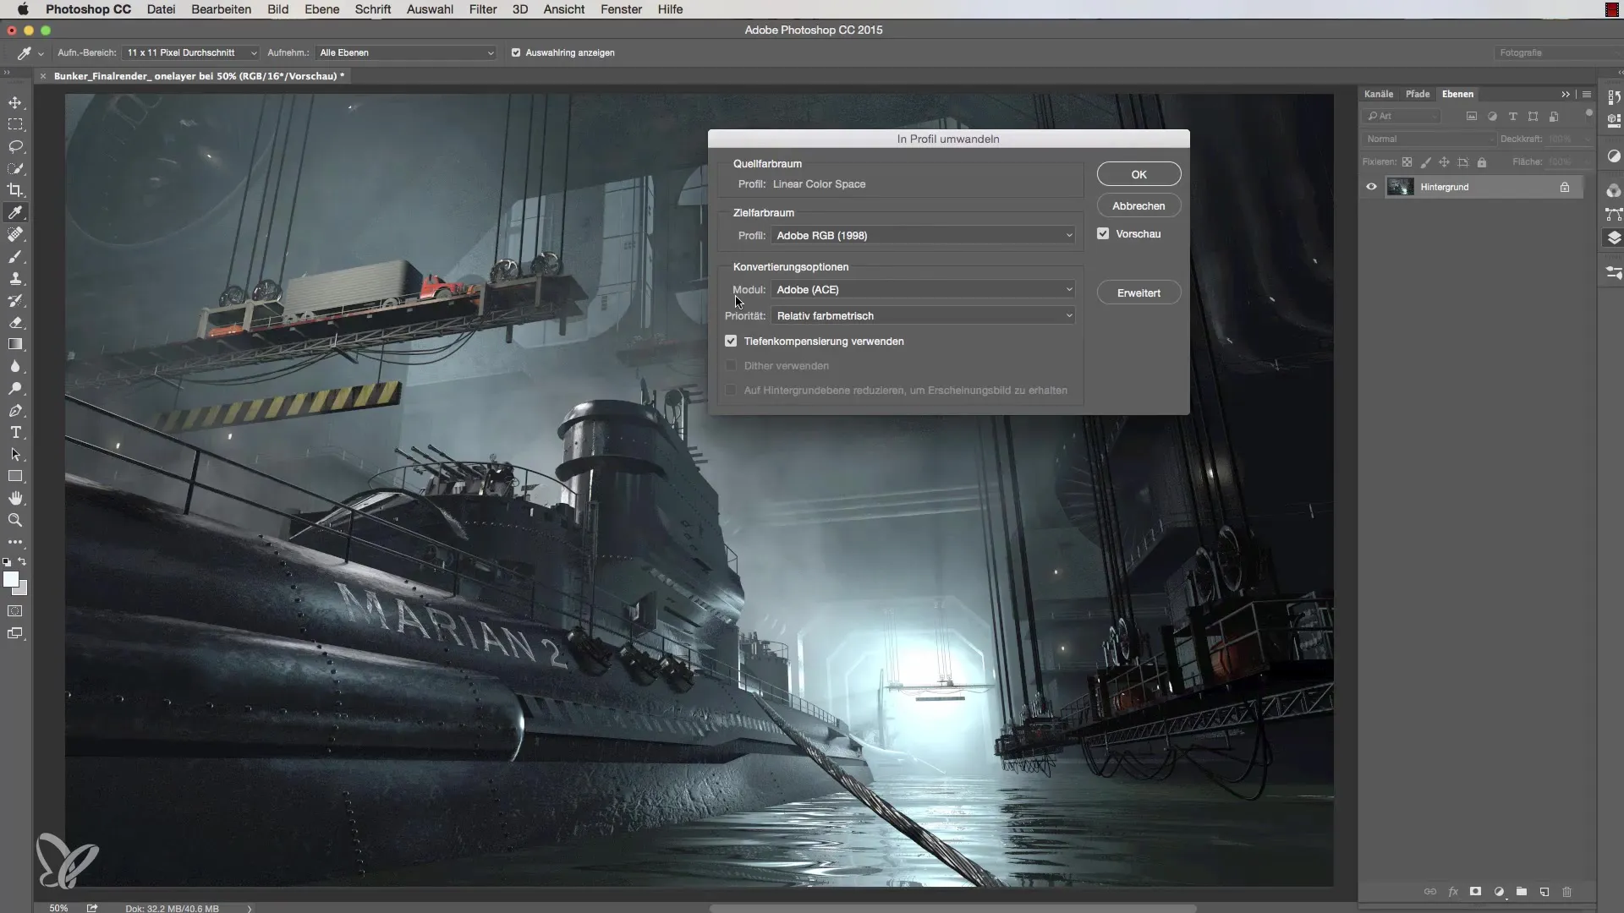Click the Add layer mask icon
Image resolution: width=1624 pixels, height=913 pixels.
pos(1475,891)
